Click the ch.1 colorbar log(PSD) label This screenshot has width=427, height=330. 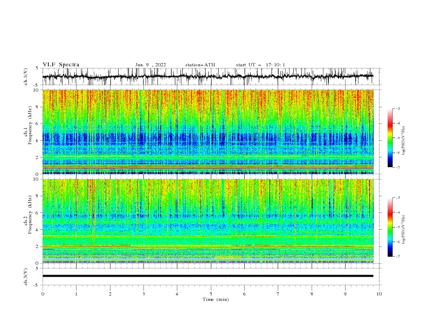tap(403, 141)
